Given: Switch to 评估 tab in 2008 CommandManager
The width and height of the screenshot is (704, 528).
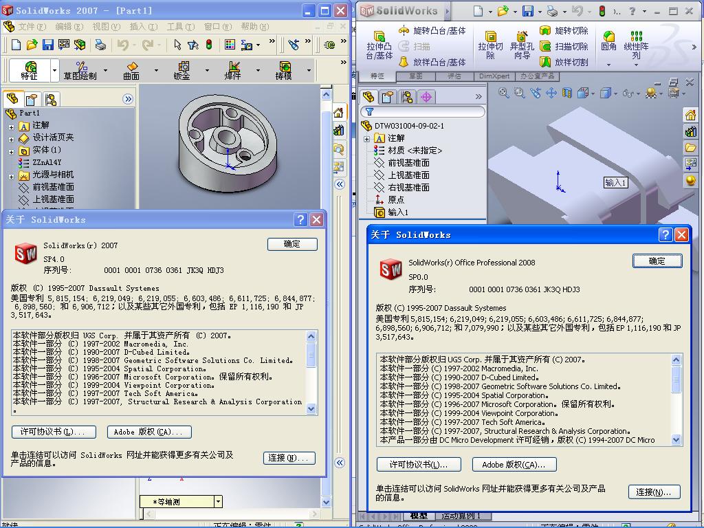Looking at the screenshot, I should coord(454,76).
